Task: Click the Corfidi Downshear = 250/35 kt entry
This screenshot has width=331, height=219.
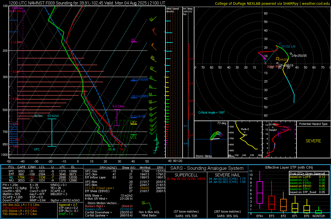Action: pyautogui.click(x=109, y=212)
